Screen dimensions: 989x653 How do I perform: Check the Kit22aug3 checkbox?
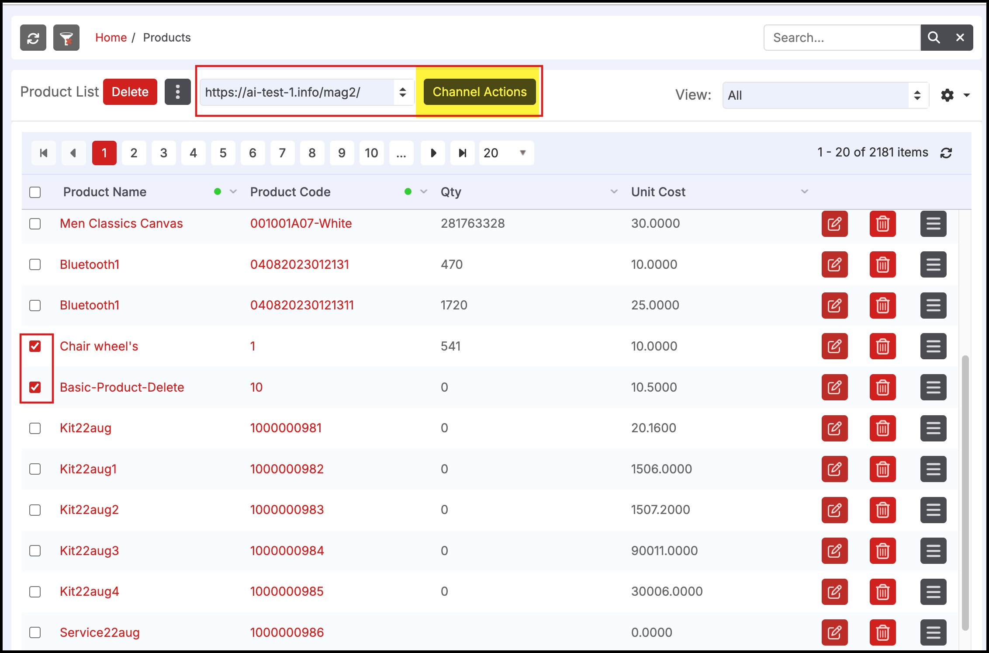[x=35, y=551]
